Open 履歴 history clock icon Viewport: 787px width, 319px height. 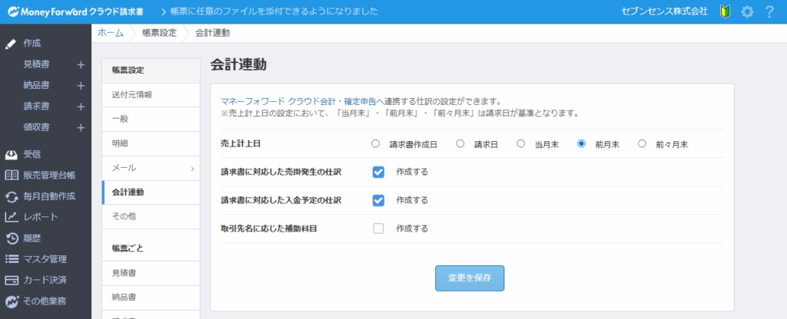coord(12,238)
